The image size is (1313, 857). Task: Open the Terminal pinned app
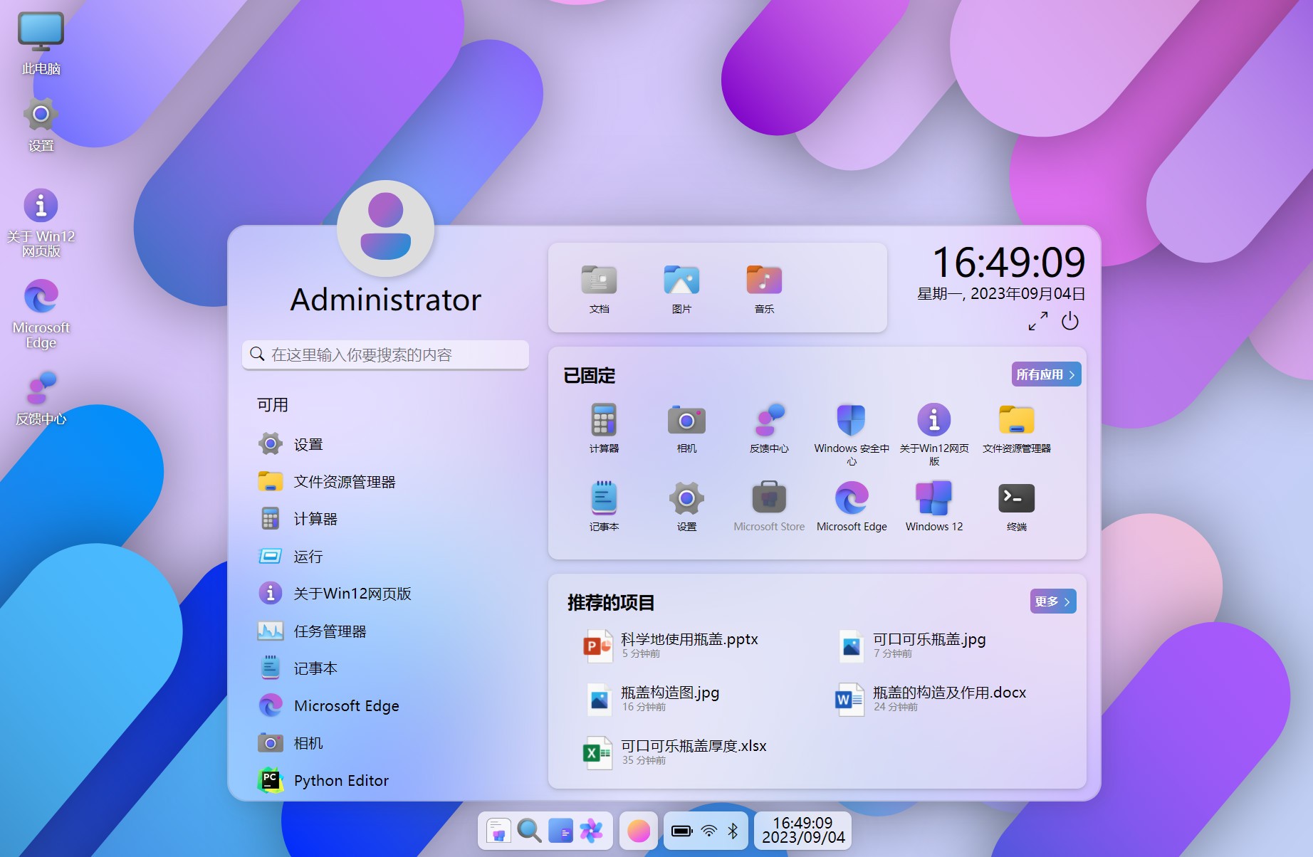(1017, 506)
